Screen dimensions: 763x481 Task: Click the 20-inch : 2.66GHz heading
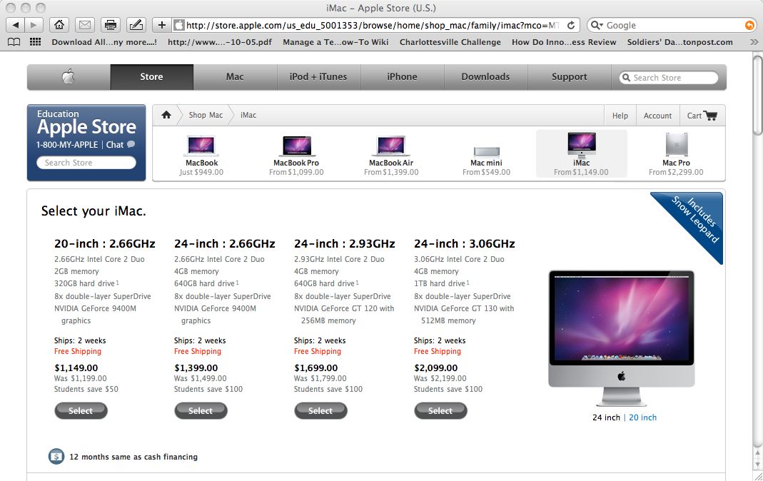tap(105, 243)
